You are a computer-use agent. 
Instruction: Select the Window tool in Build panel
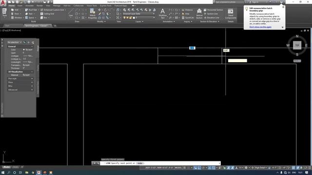17,17
